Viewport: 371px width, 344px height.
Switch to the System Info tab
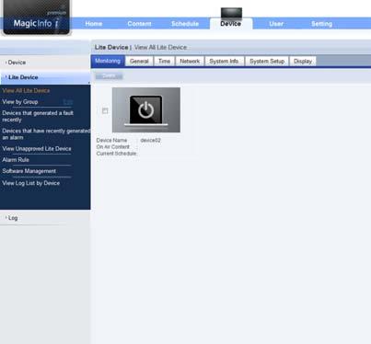coord(225,62)
